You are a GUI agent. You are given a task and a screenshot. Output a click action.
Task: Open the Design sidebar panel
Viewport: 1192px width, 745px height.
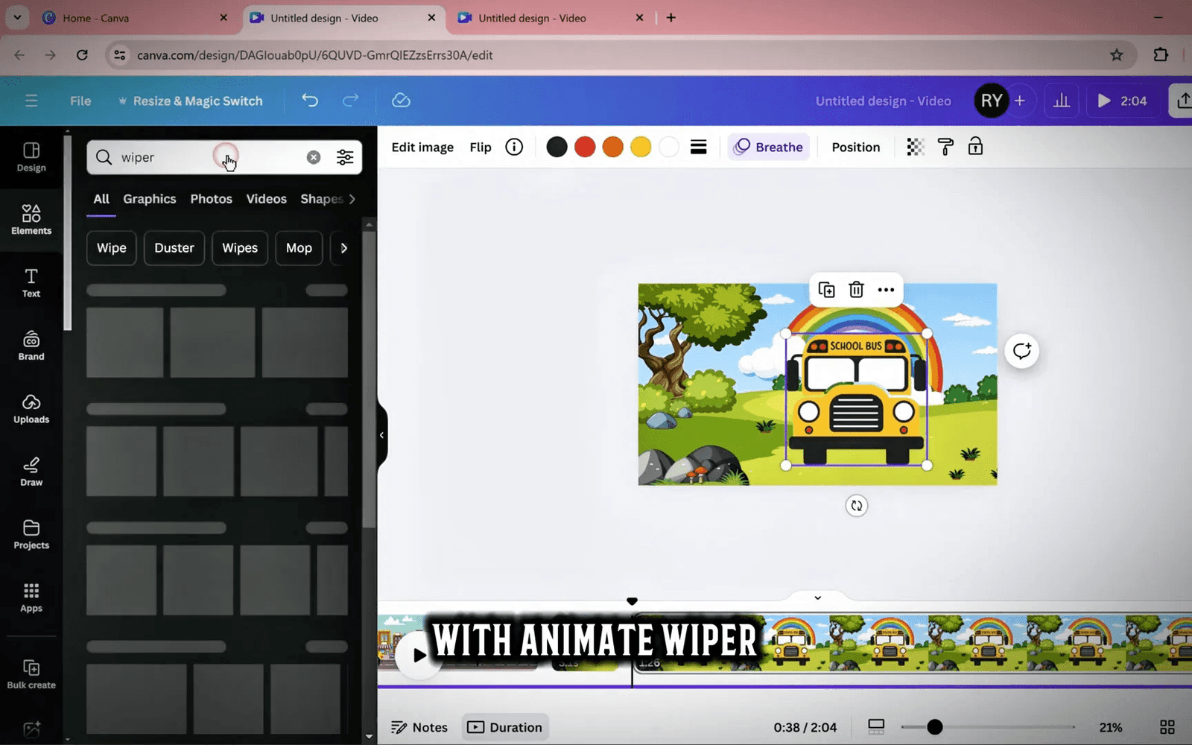[x=31, y=157]
